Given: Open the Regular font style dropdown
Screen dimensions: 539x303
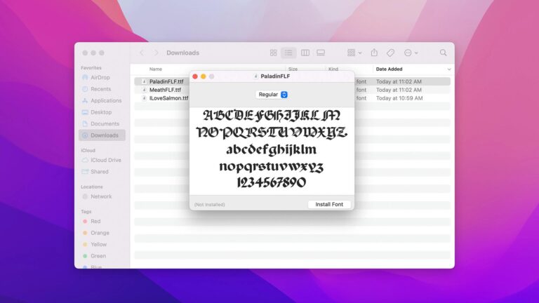Looking at the screenshot, I should 272,95.
